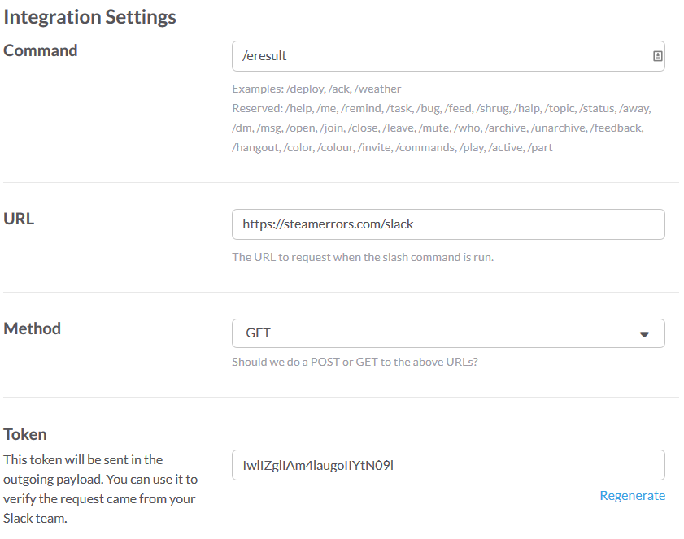Click the /hangout, /color reserved commands line
684x539 pixels.
pyautogui.click(x=392, y=147)
